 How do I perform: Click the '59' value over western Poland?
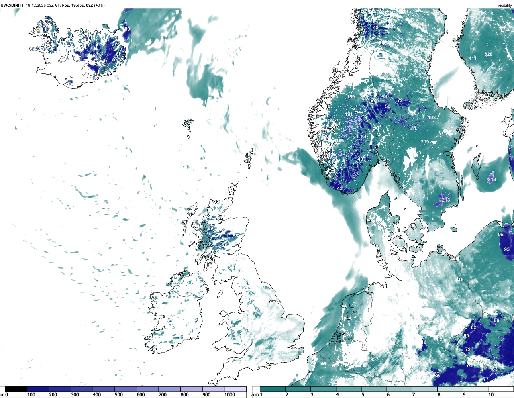click(x=466, y=336)
